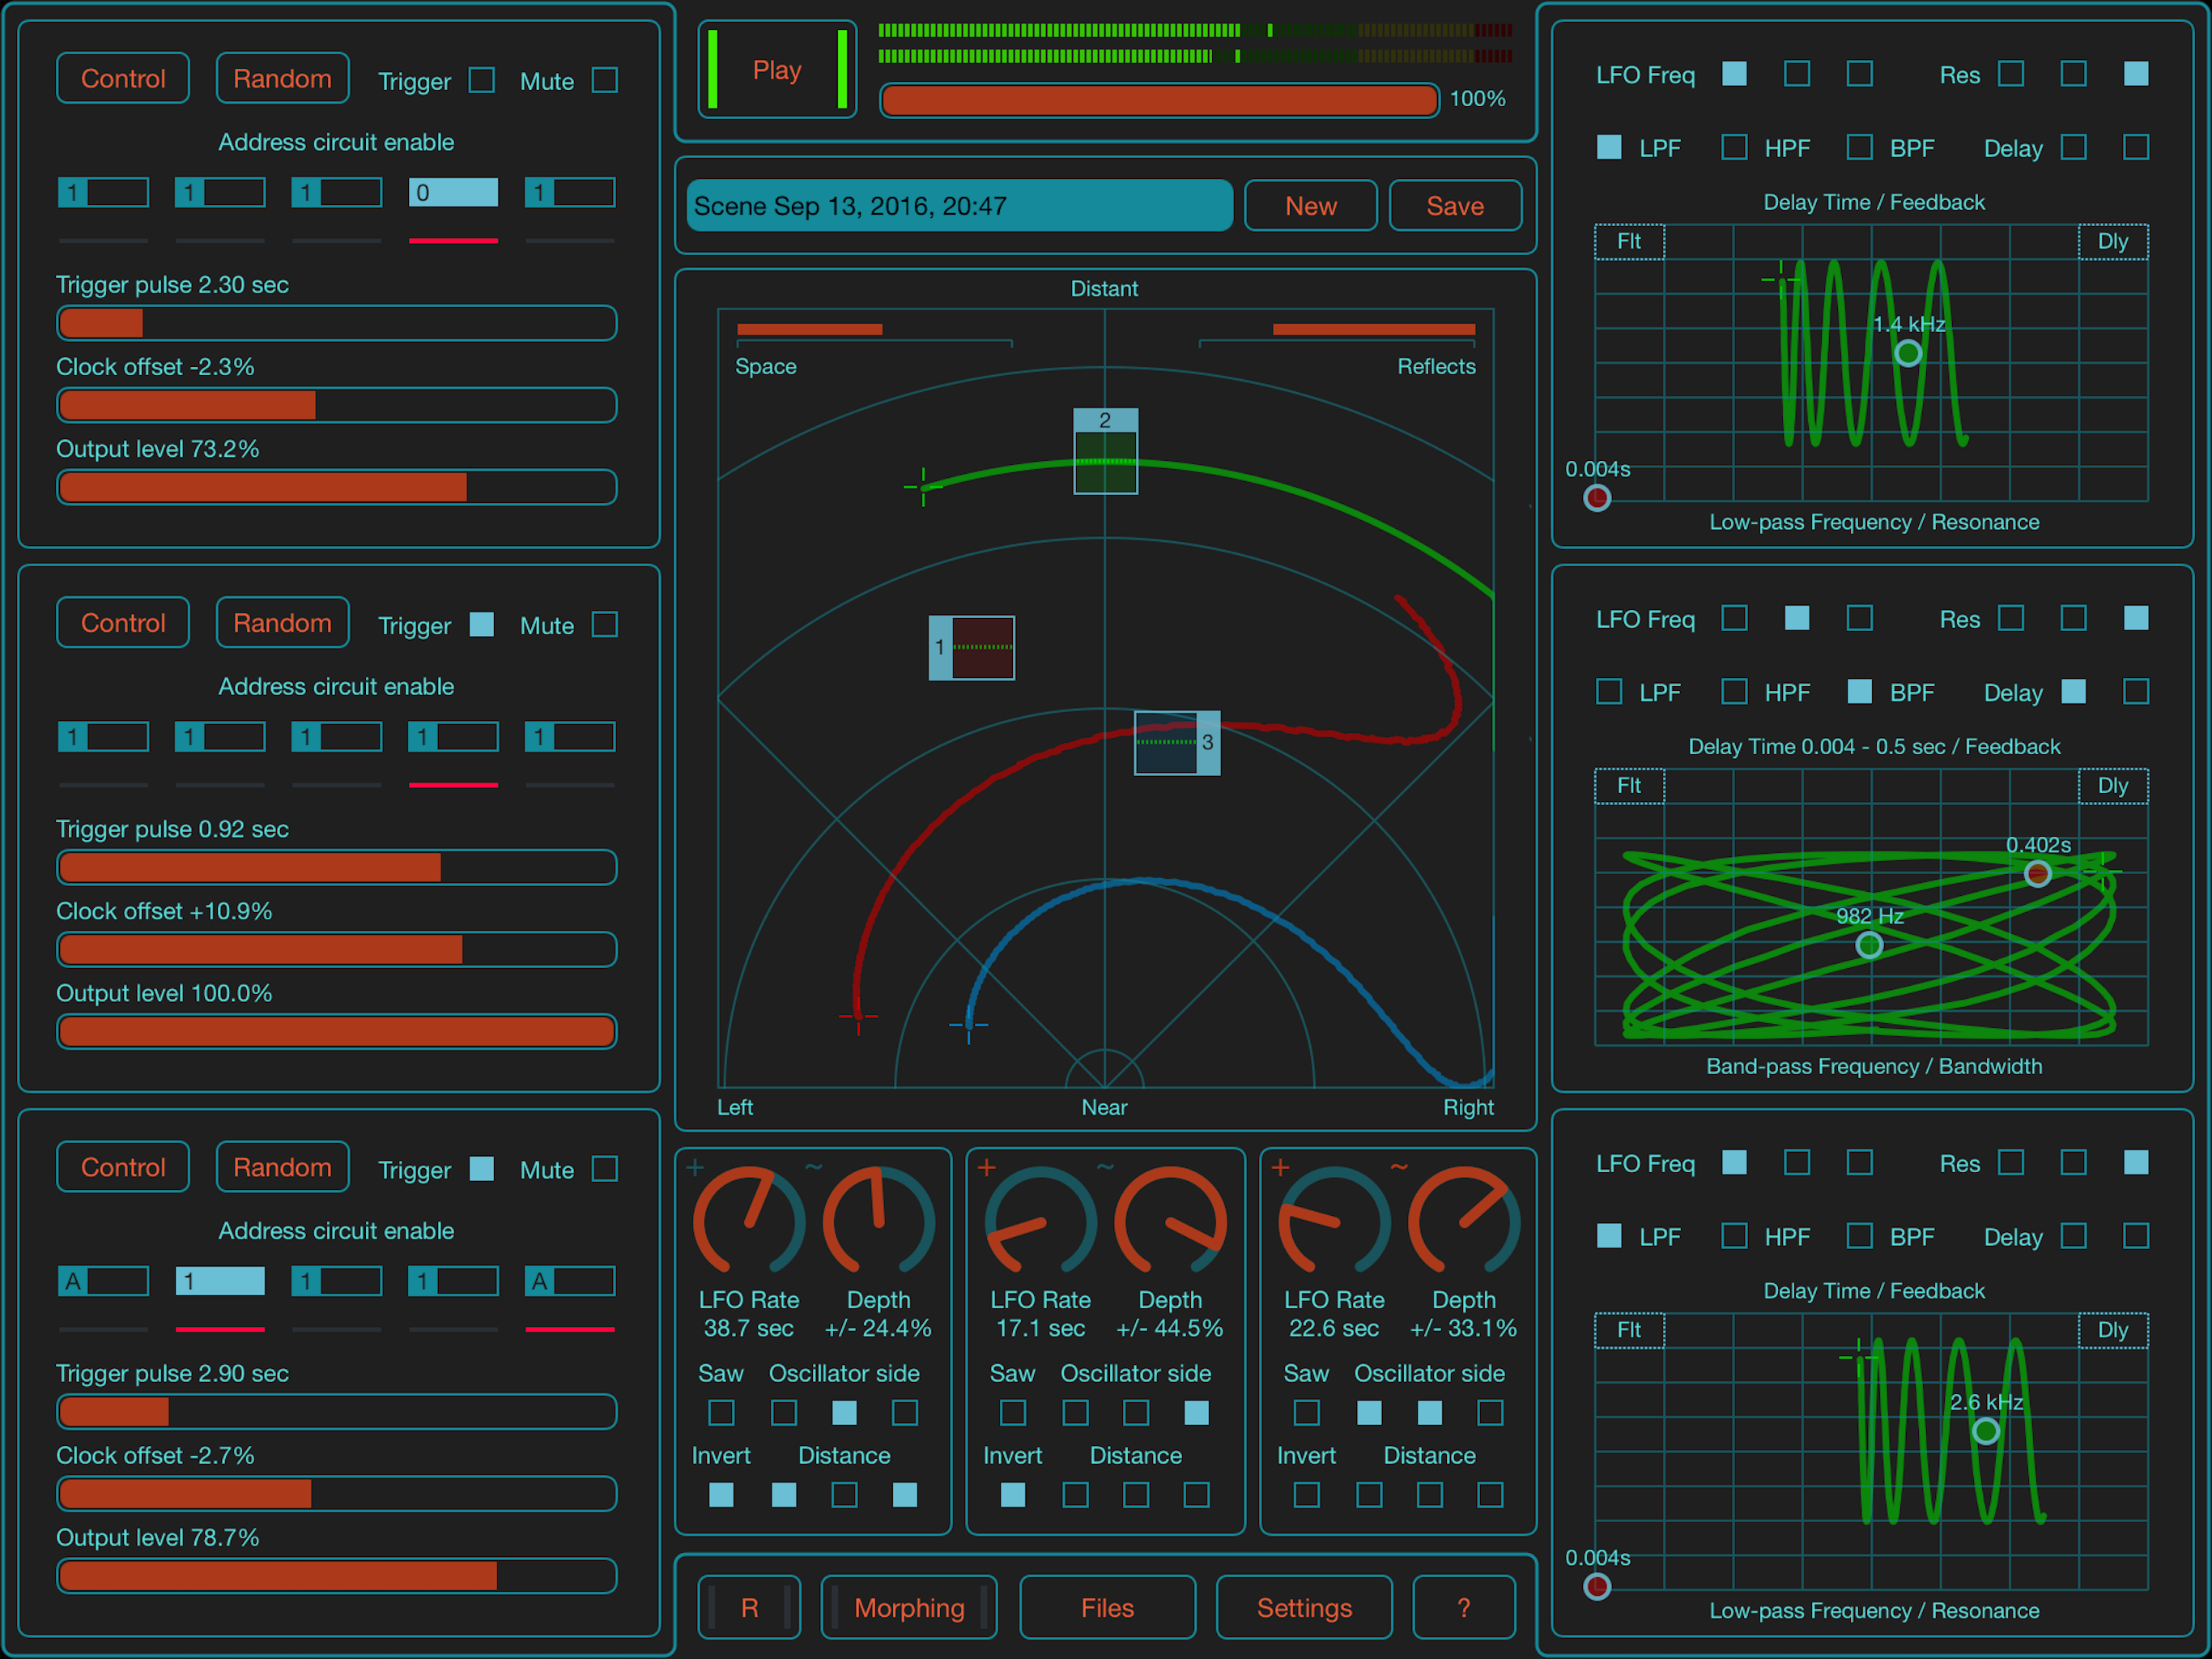This screenshot has height=1659, width=2212.
Task: Toggle Mute checkbox in middle control panel
Action: (605, 625)
